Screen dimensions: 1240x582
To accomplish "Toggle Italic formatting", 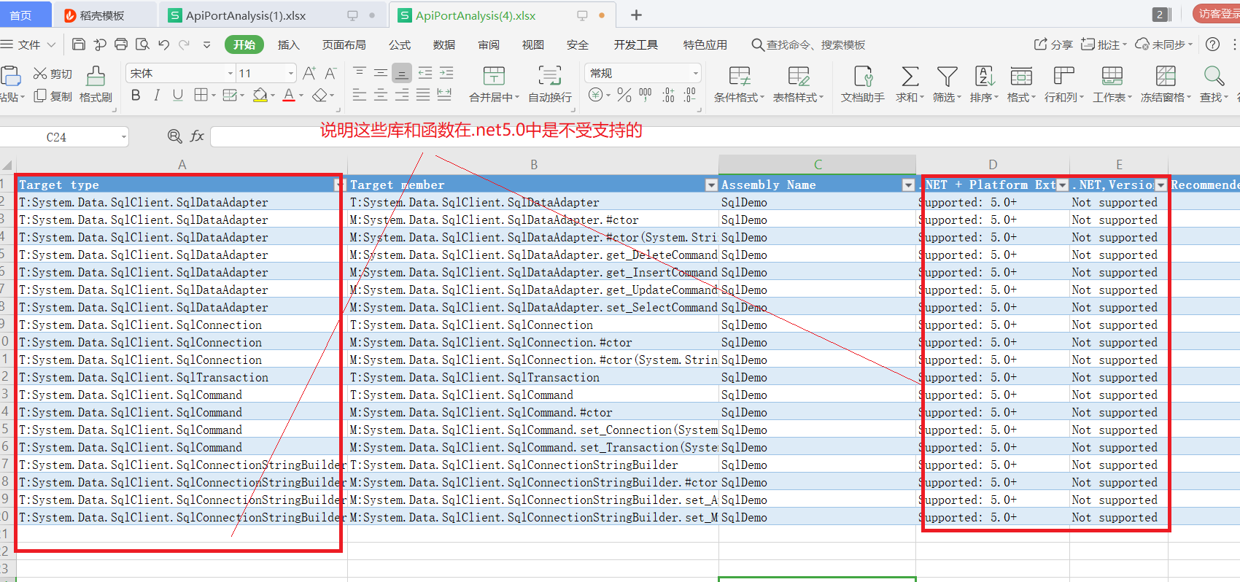I will (x=157, y=95).
